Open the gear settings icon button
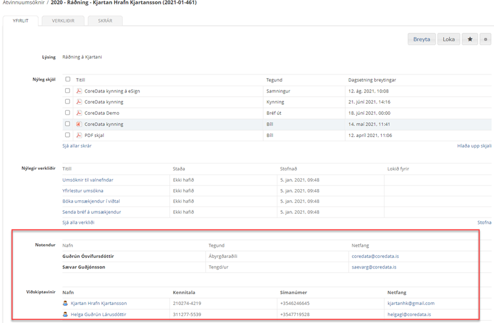Viewport: 494px width, 323px height. 487,39
